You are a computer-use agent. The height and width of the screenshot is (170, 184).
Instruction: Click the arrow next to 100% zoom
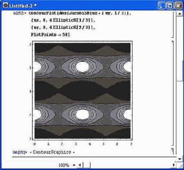pyautogui.click(x=74, y=165)
